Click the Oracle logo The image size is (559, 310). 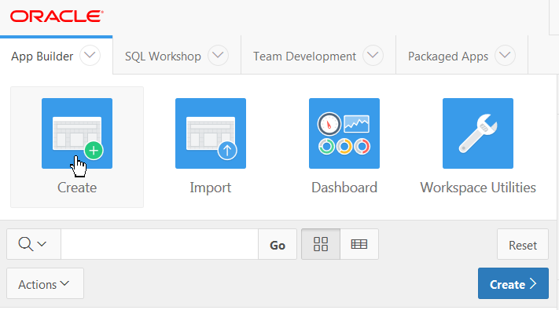[x=57, y=16]
